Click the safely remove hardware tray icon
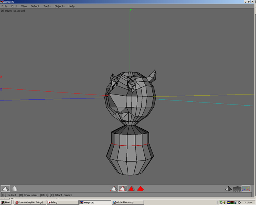This screenshot has height=205, width=256. click(x=221, y=202)
